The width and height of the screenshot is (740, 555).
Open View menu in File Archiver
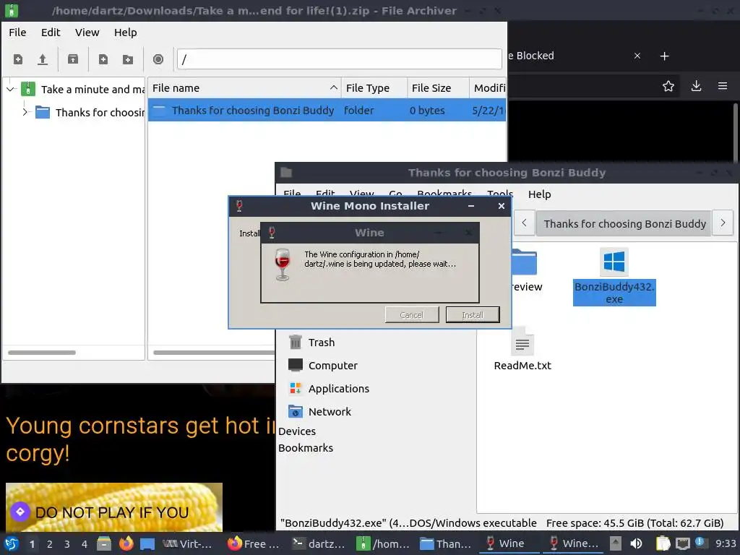pos(87,32)
